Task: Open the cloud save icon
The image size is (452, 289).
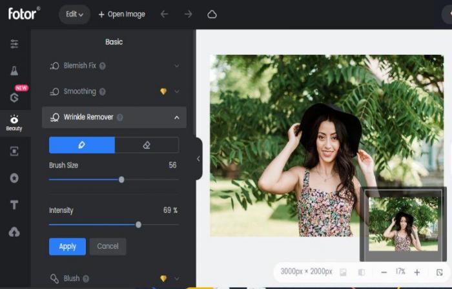Action: [x=212, y=14]
